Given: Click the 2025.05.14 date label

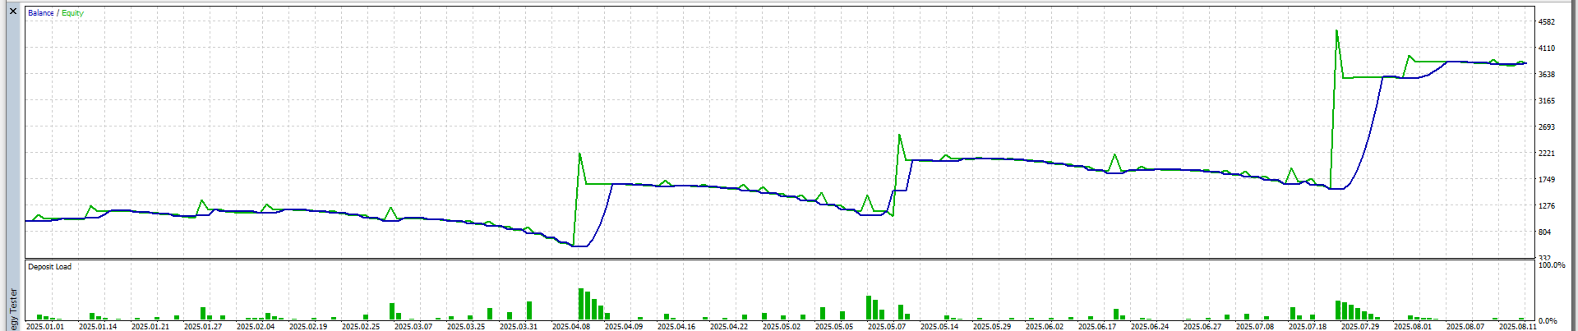Looking at the screenshot, I should (939, 327).
